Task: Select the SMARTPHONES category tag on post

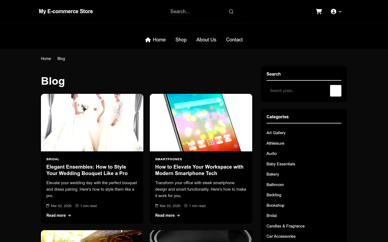Action: click(x=169, y=159)
